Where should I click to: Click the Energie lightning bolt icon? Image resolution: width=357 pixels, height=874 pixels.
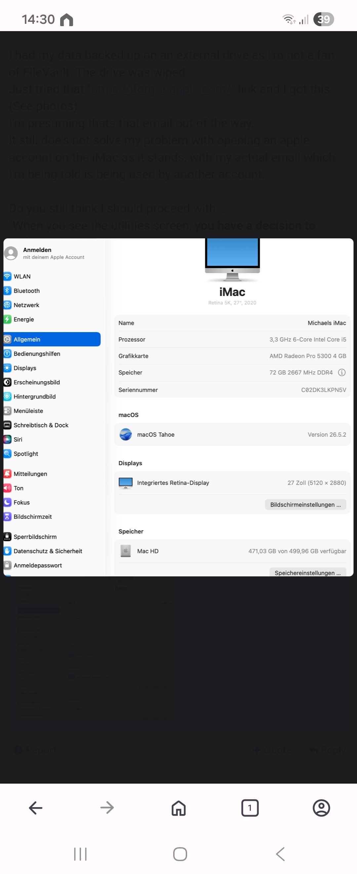[7, 319]
